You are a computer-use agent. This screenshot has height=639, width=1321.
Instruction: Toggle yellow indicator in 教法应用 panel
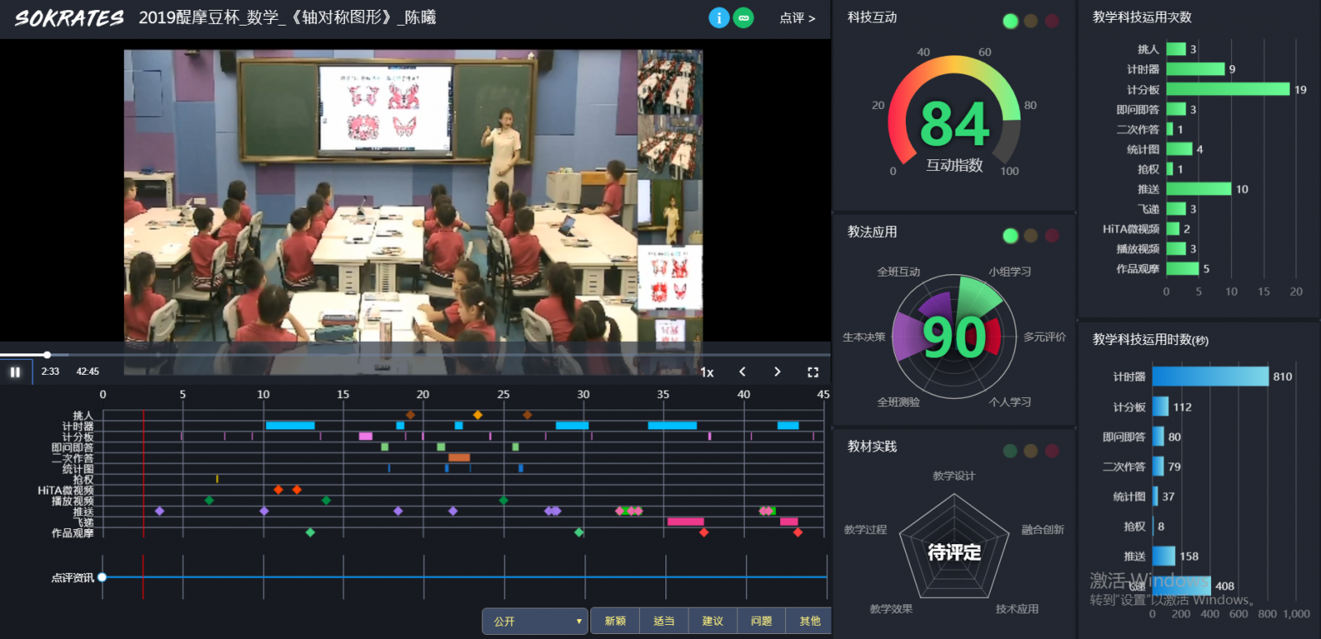click(x=1030, y=236)
